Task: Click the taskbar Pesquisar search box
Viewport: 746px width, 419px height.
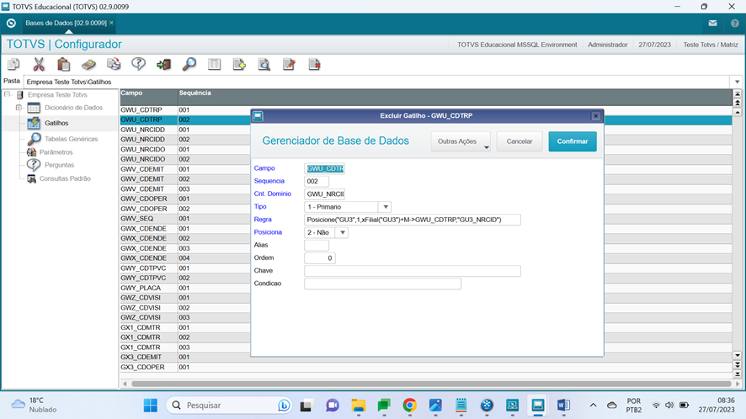Action: click(228, 406)
